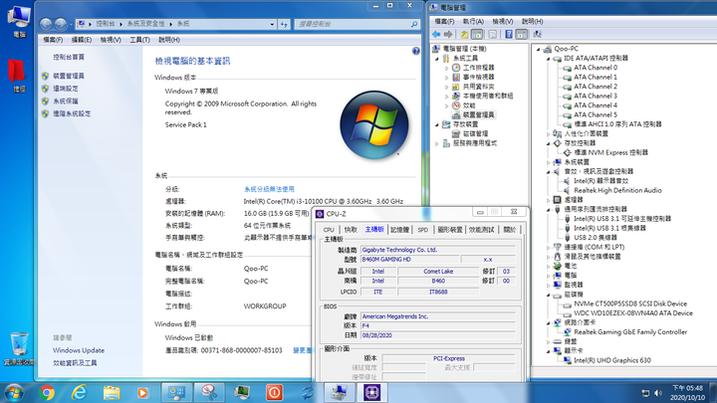
Task: Click 系統分級無法使用 rating link
Action: tap(269, 189)
